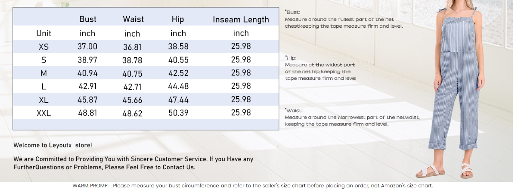Click the Bust measurement instructions text
The image size is (515, 195).
coord(344,19)
